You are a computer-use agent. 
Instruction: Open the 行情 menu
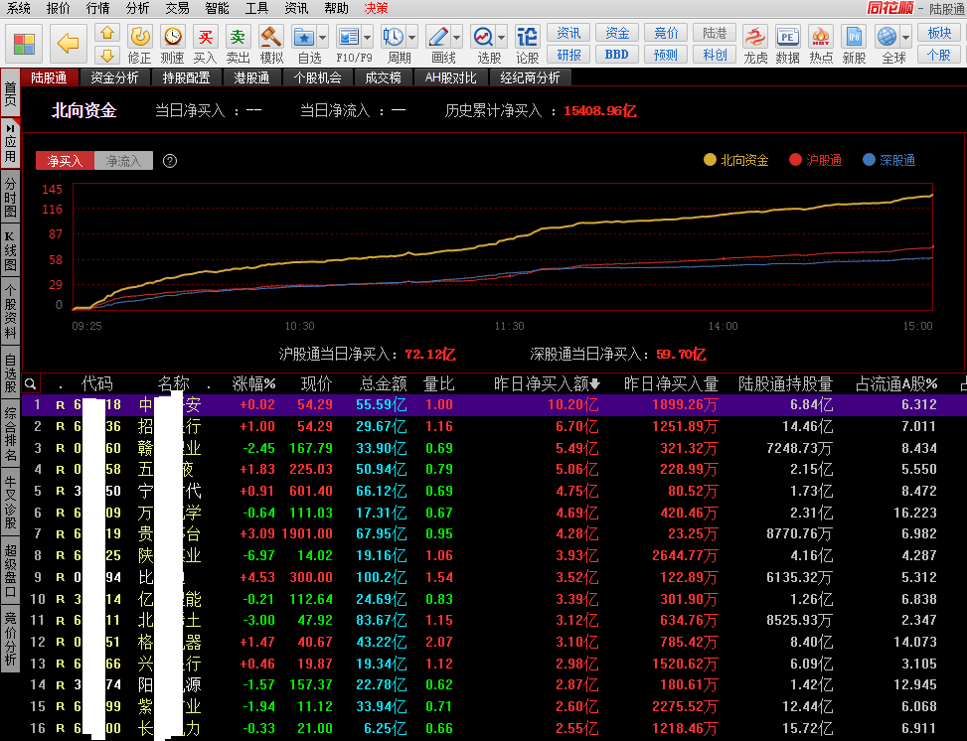98,8
